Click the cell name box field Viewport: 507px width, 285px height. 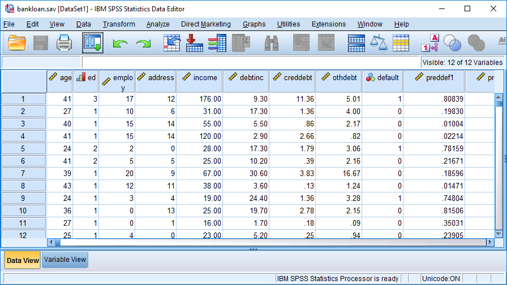click(41, 62)
